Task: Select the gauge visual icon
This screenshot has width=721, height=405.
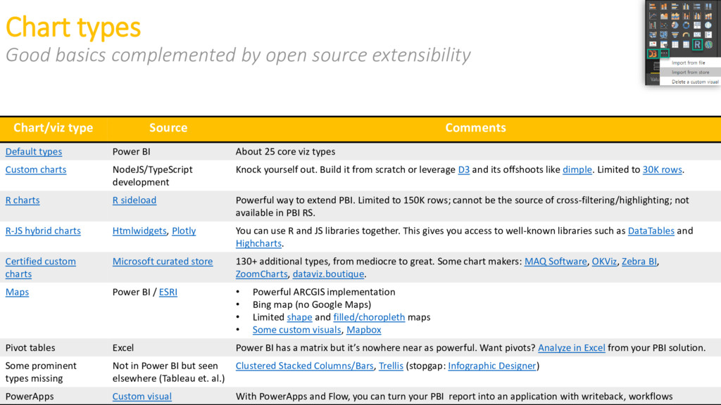Action: pyautogui.click(x=686, y=34)
